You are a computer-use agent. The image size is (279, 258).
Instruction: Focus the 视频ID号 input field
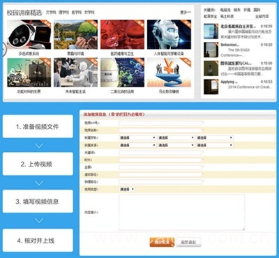pyautogui.click(x=160, y=123)
